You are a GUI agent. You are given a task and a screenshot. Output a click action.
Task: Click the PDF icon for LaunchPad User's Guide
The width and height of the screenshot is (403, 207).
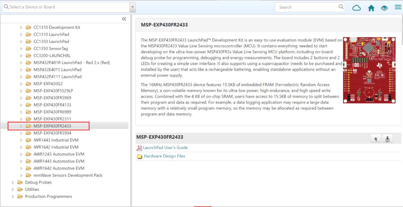point(139,148)
